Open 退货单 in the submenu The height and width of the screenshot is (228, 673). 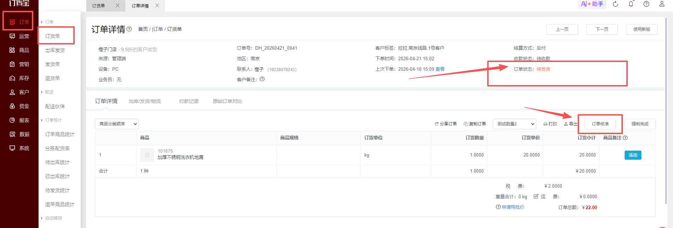coord(53,78)
